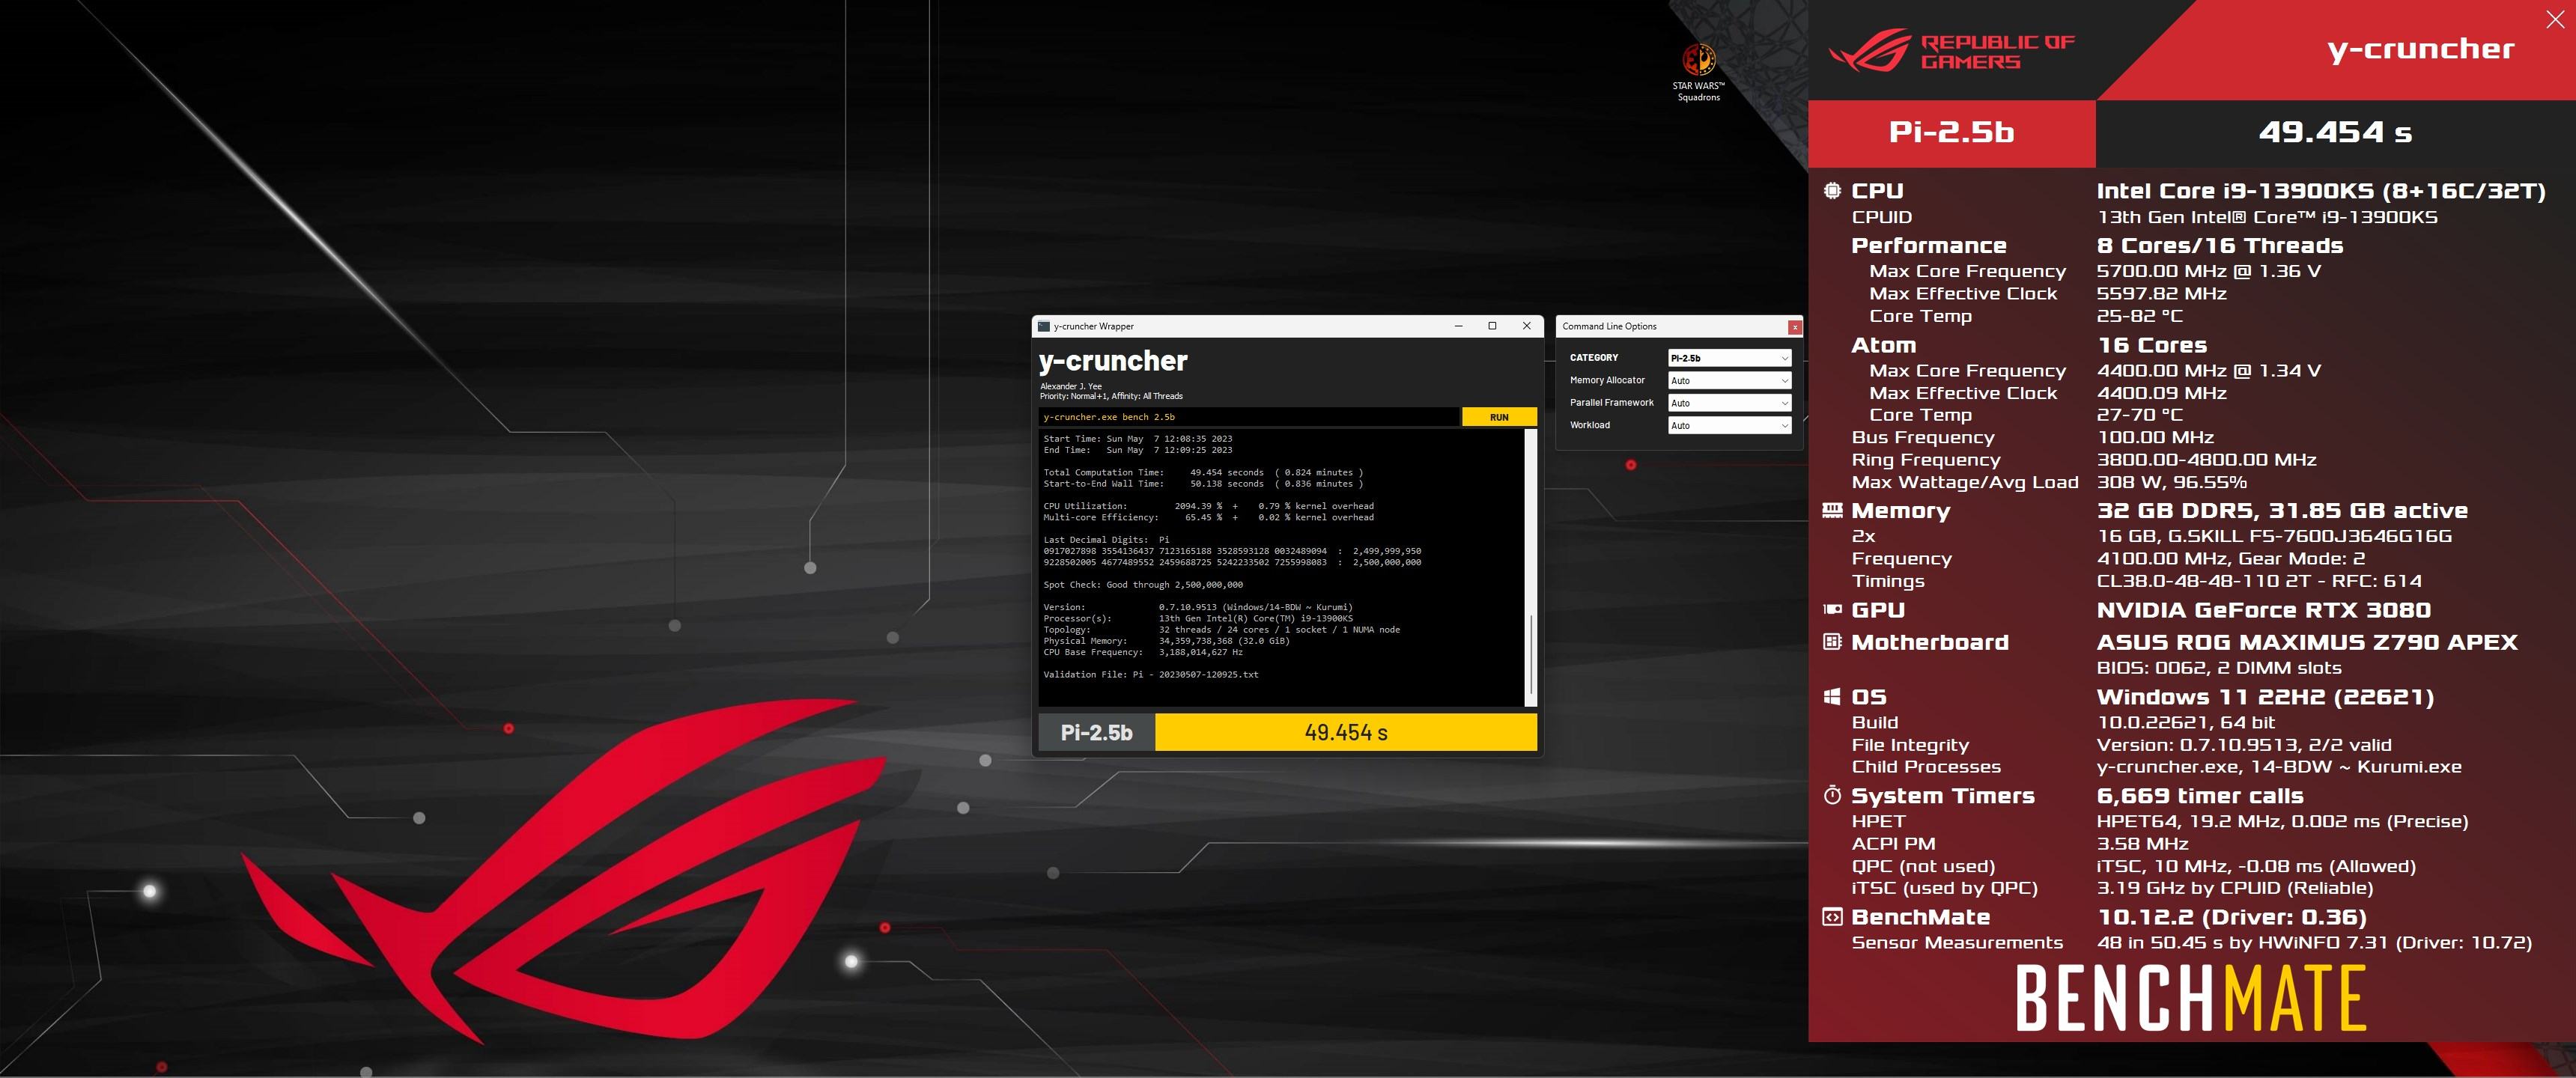
Task: Click the BENCHMATE logo at panel bottom
Action: pos(2190,998)
